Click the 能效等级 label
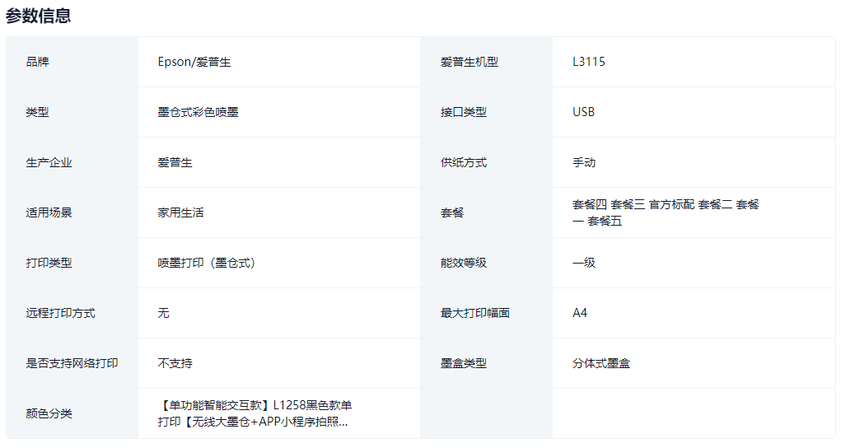 coord(464,263)
